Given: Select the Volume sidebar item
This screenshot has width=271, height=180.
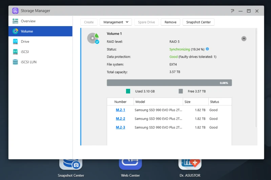Looking at the screenshot, I should coord(40,31).
